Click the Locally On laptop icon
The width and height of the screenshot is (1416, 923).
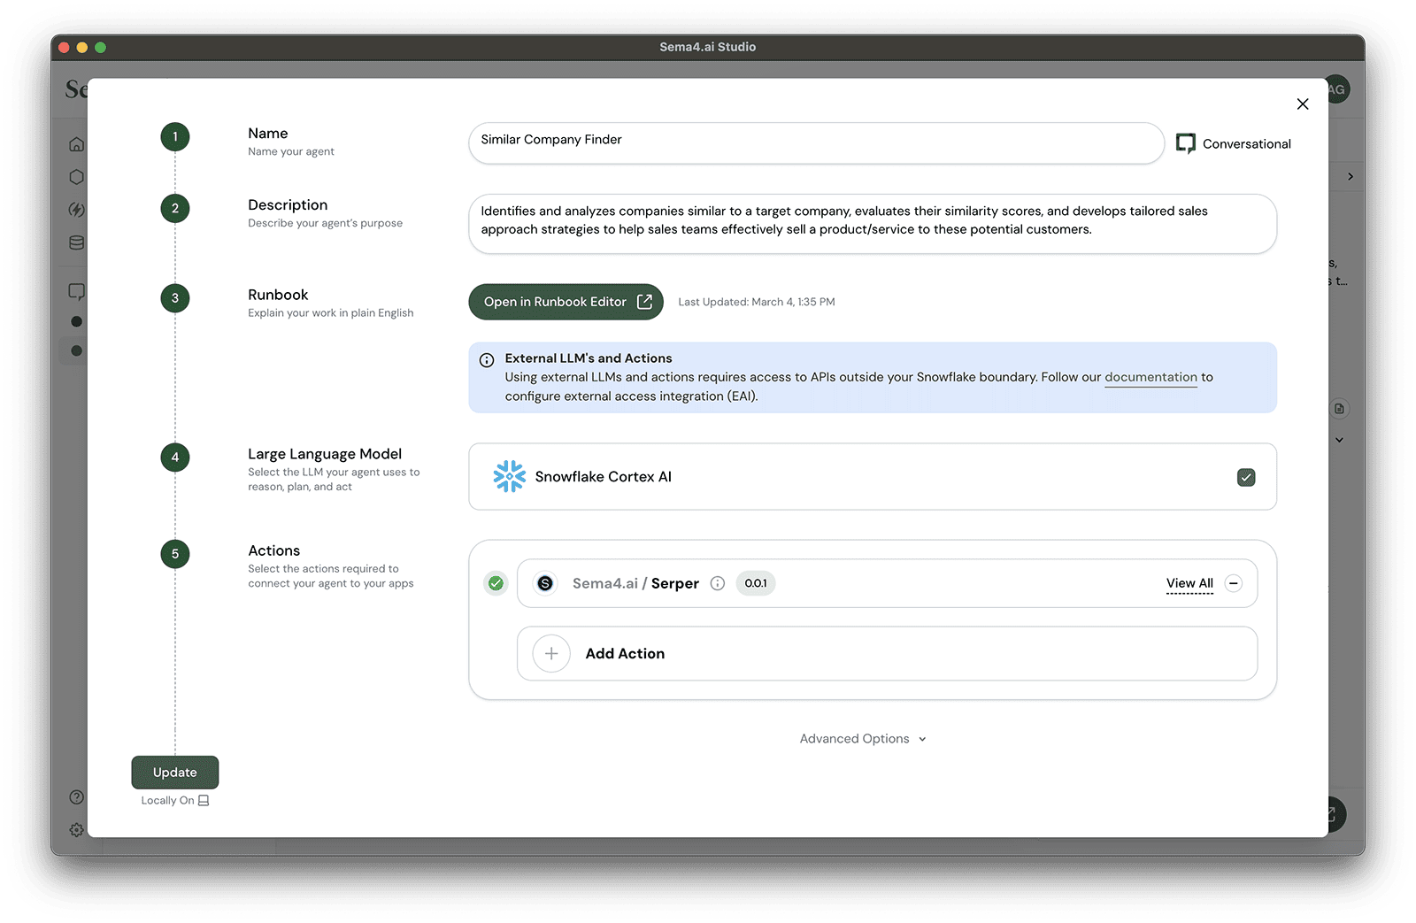tap(204, 801)
